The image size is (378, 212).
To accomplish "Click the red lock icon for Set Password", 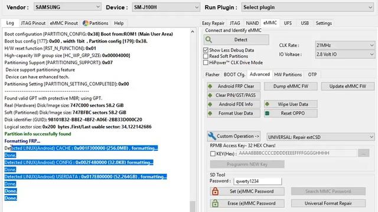I will pos(215,191).
